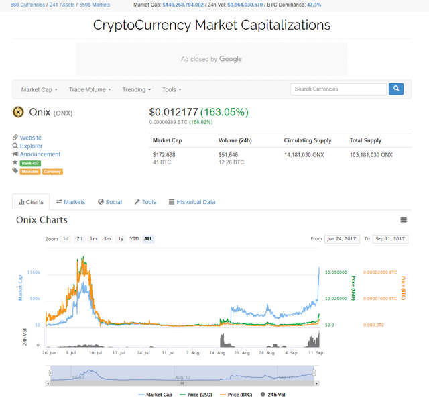This screenshot has width=429, height=402.
Task: Switch to the Charts tab
Action: point(31,202)
